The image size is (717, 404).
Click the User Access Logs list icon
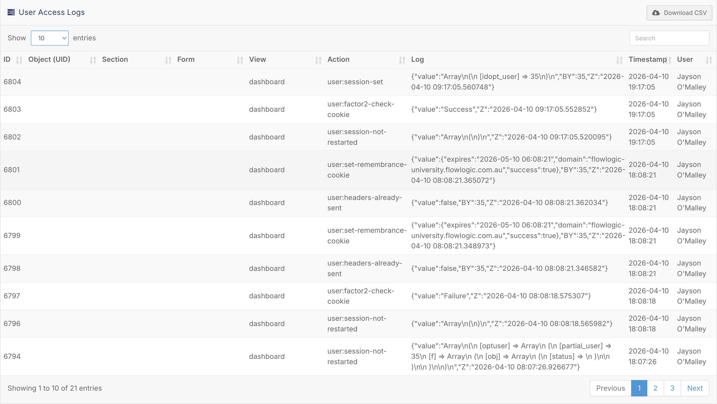tap(11, 12)
